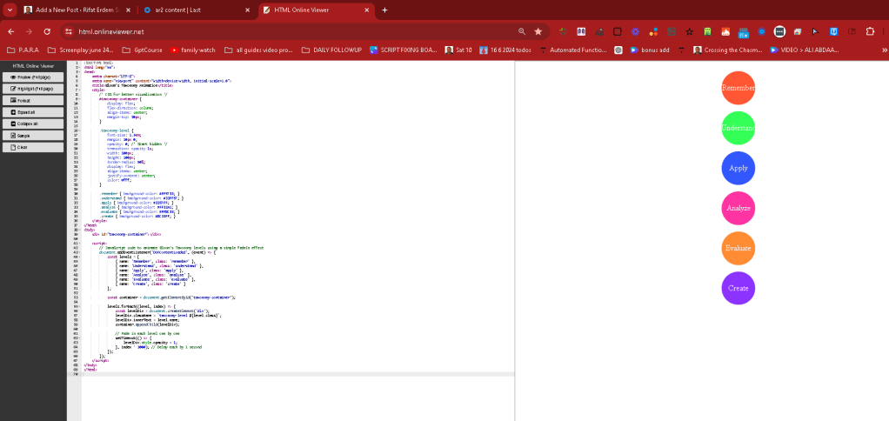The height and width of the screenshot is (421, 889).
Task: Open the family watch bookmark
Action: tap(193, 50)
